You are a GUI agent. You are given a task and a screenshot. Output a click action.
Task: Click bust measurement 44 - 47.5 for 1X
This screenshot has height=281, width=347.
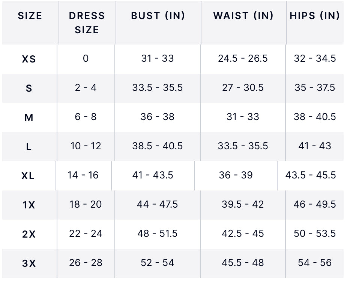point(158,204)
